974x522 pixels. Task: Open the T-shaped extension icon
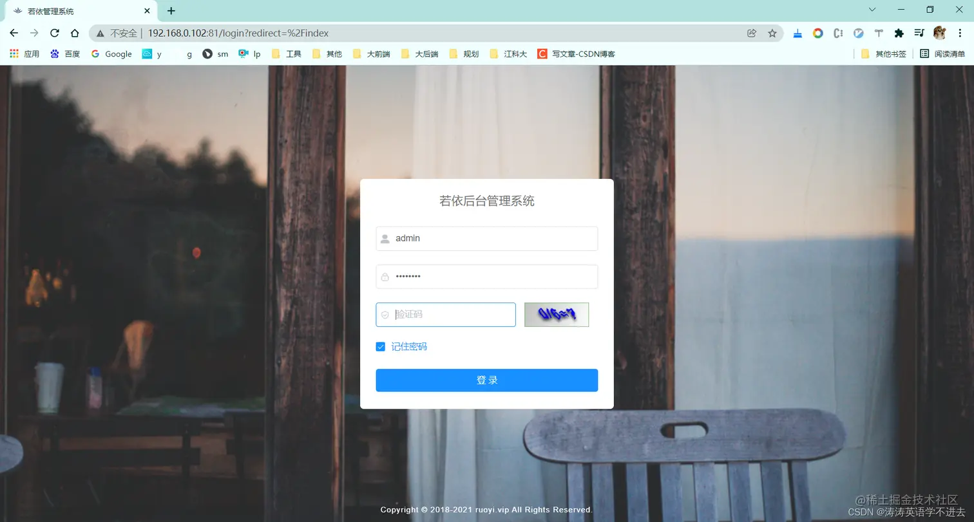tap(879, 33)
